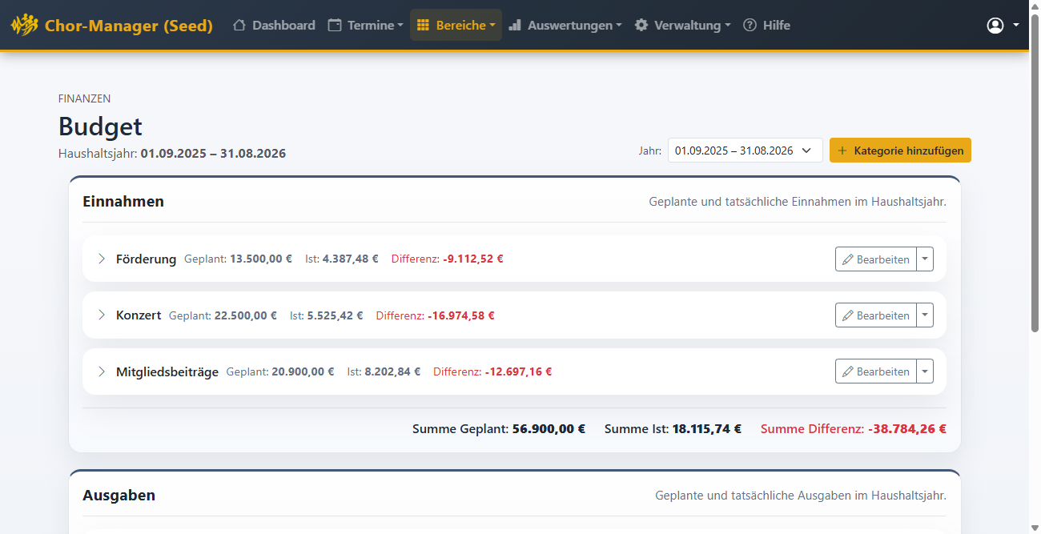Click the pencil icon in the Förderung row
This screenshot has height=534, width=1041.
tap(848, 259)
